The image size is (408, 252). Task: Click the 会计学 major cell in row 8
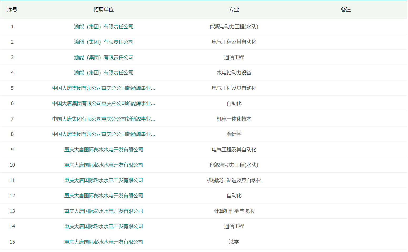(x=234, y=134)
